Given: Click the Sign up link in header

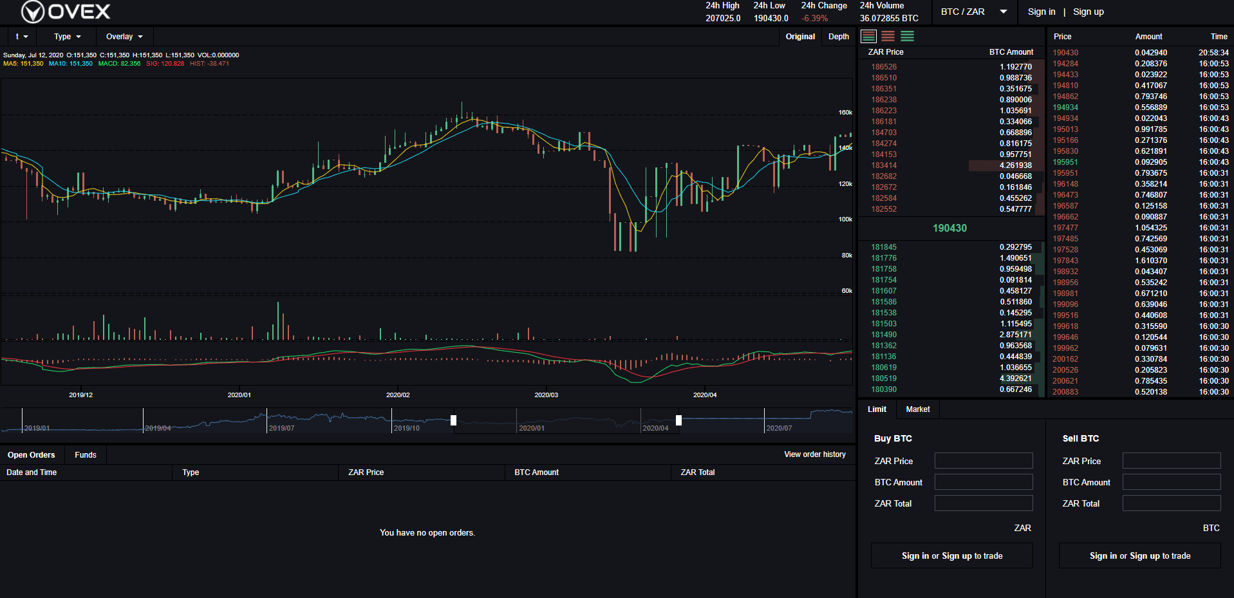Looking at the screenshot, I should [1088, 12].
